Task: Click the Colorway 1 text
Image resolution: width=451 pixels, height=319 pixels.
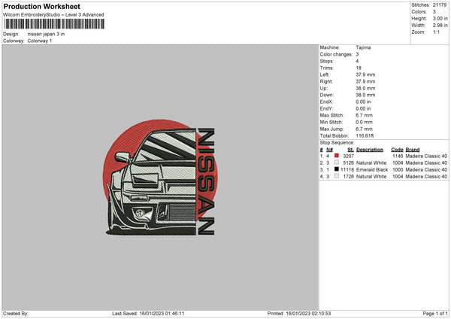Action: click(x=41, y=41)
